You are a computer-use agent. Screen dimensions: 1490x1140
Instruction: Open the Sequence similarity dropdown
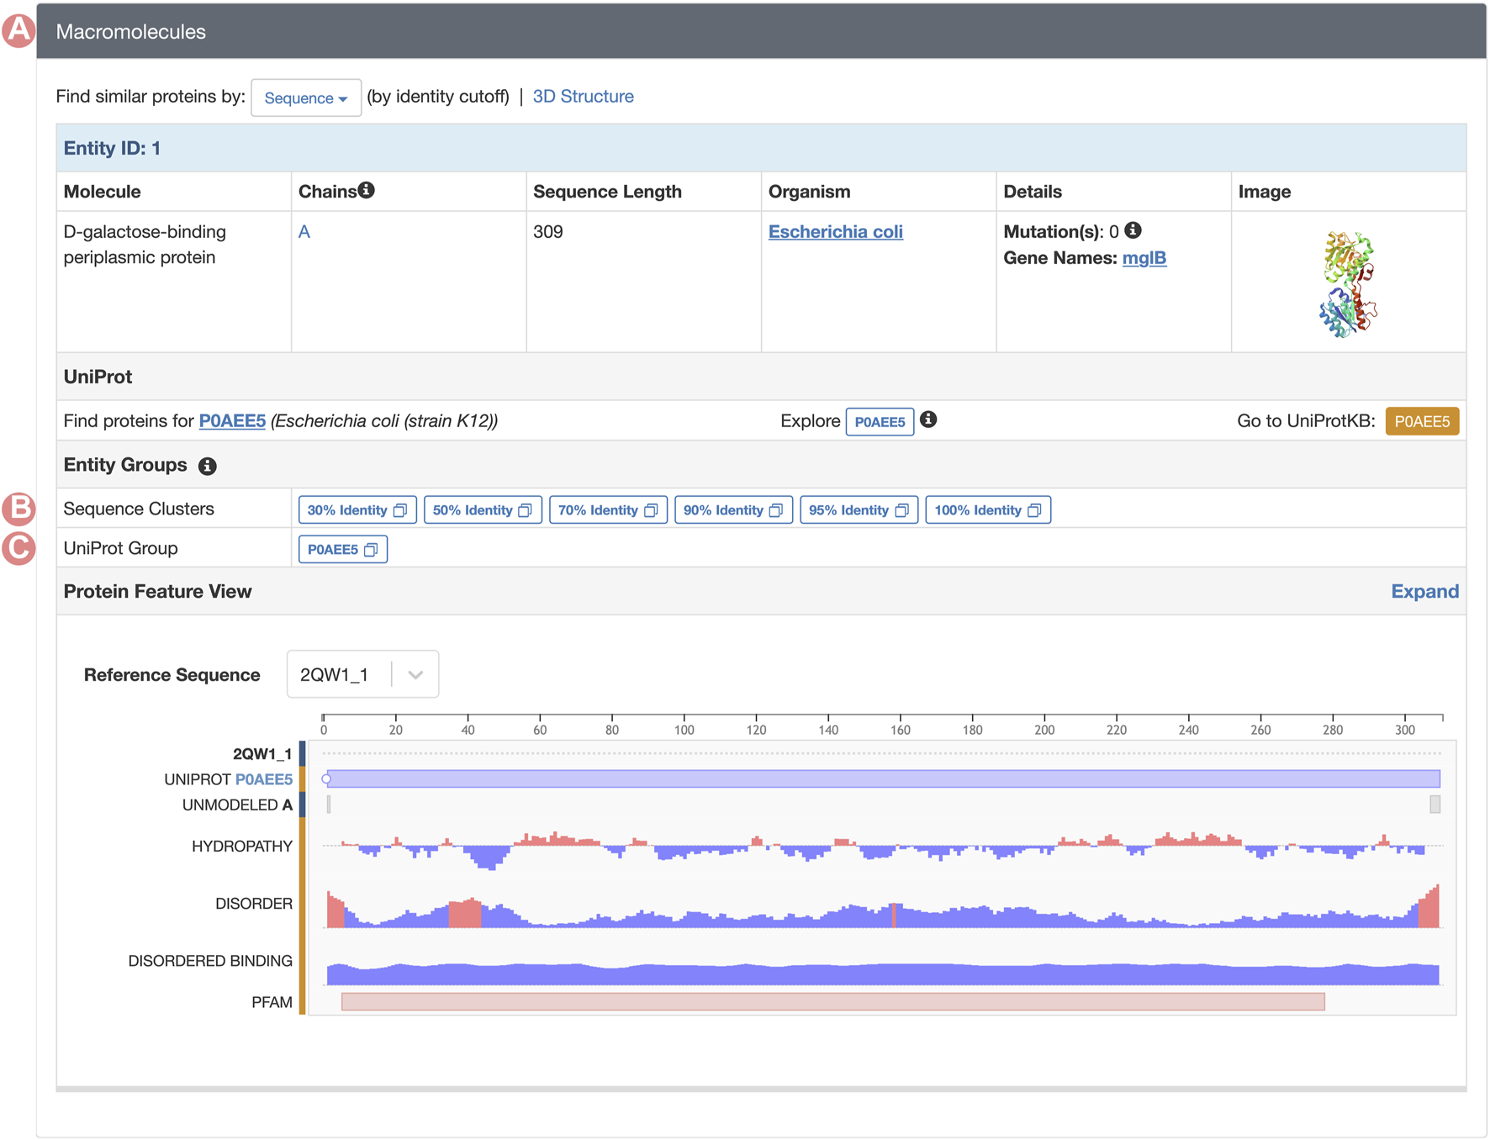305,98
